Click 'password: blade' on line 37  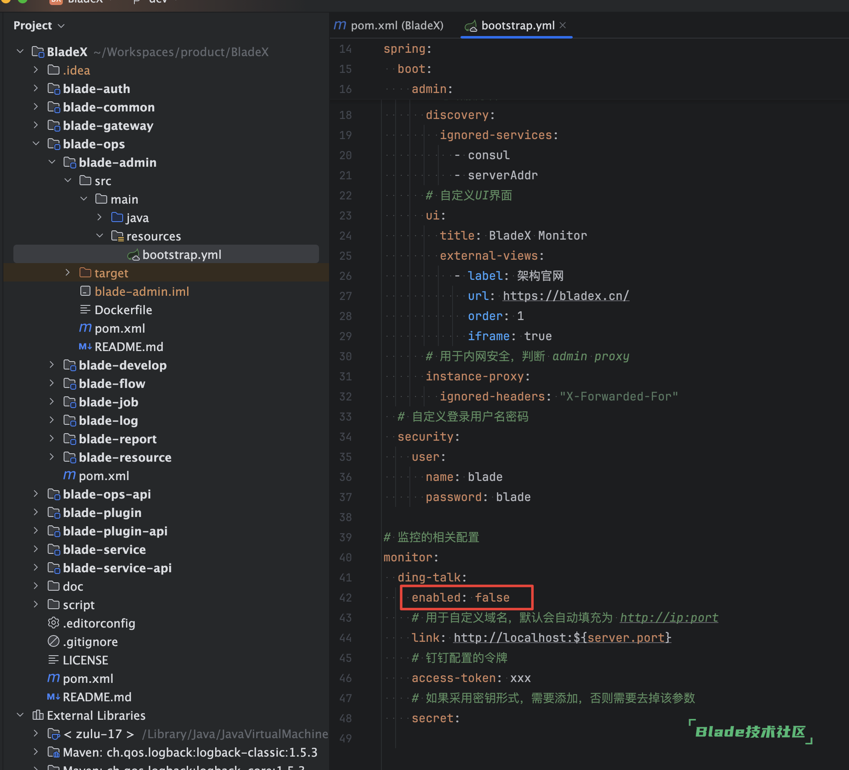tap(478, 497)
